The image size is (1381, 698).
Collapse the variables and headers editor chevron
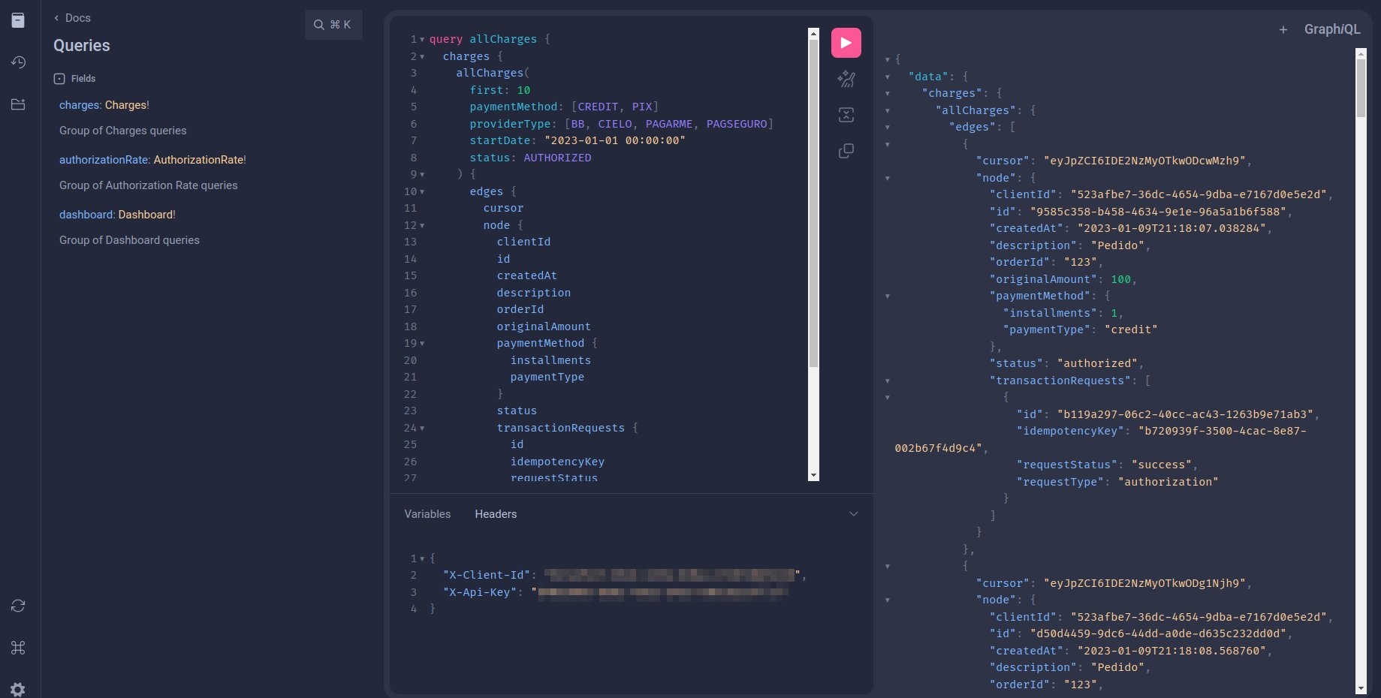853,514
